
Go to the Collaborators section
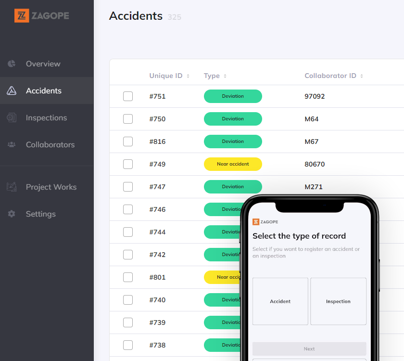(50, 144)
